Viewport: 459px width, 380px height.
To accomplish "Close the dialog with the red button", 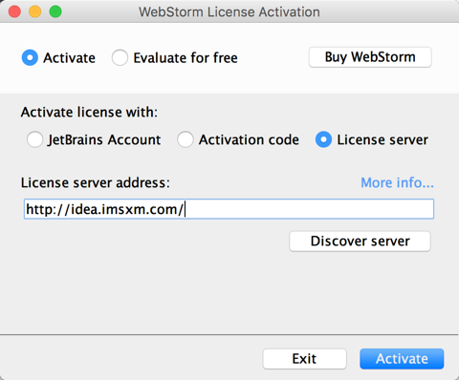I will pos(14,11).
